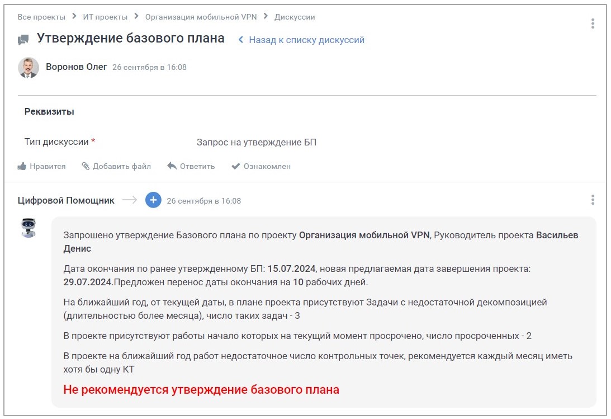Open the top-right three-dots menu
The image size is (611, 419).
pyautogui.click(x=593, y=23)
